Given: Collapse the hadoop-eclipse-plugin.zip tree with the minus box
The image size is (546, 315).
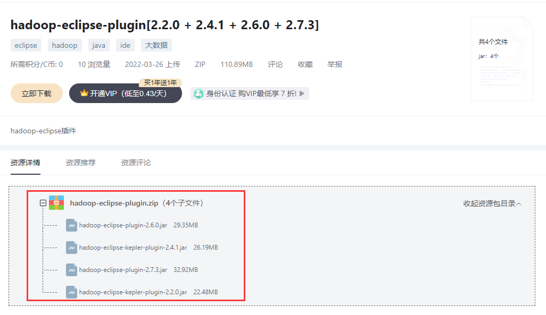Looking at the screenshot, I should [x=43, y=203].
